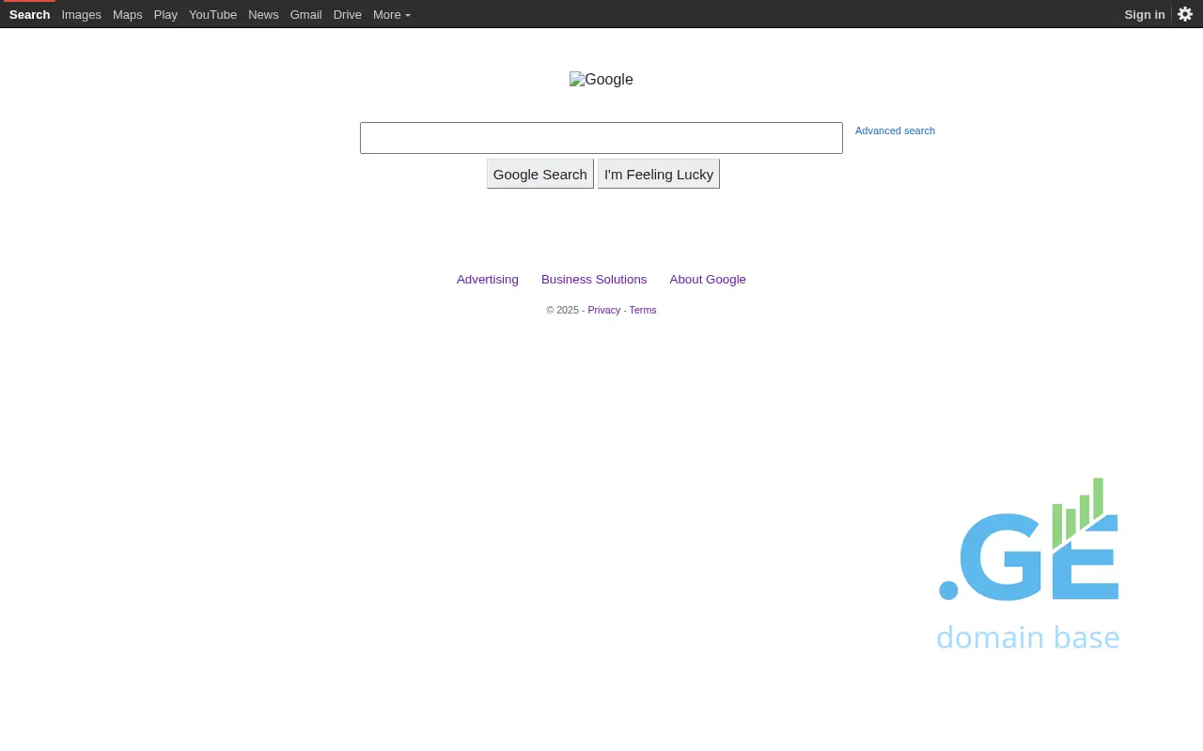1203x751 pixels.
Task: Go to Maps in navigation bar
Action: pyautogui.click(x=127, y=15)
